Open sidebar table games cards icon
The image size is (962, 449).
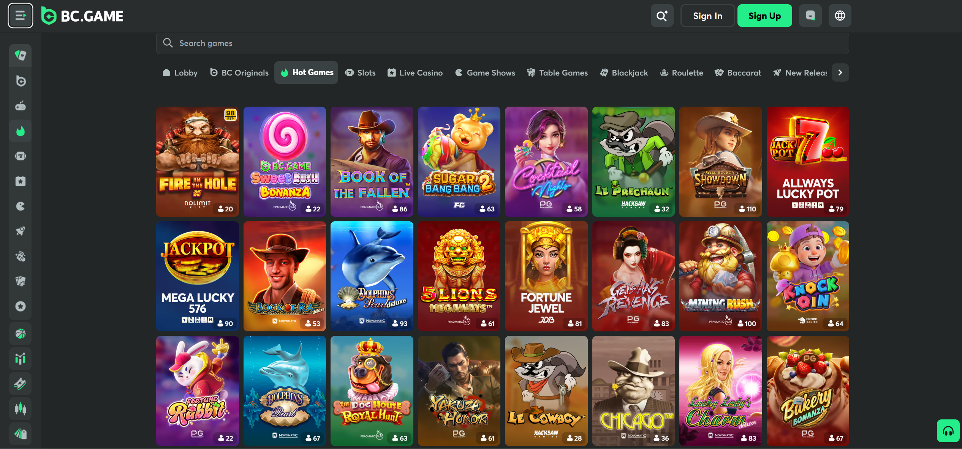(21, 281)
